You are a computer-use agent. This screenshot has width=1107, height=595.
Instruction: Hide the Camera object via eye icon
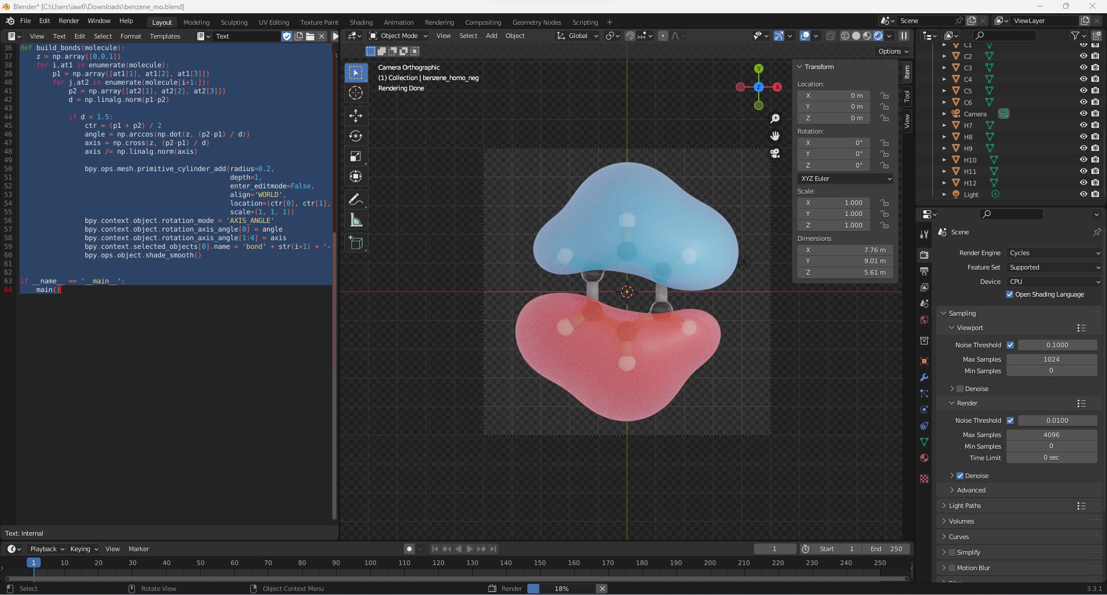[1083, 113]
